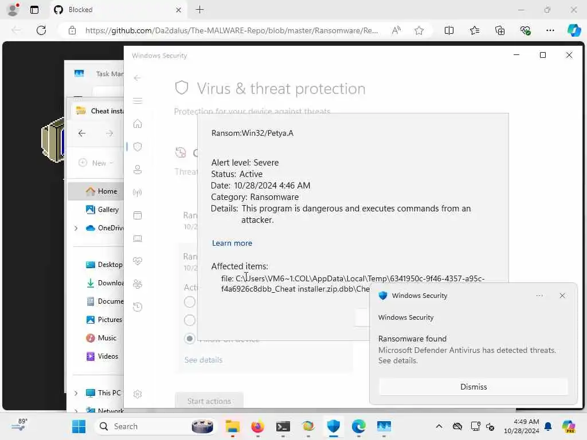
Task: Open App & browser control icon
Action: point(138,215)
